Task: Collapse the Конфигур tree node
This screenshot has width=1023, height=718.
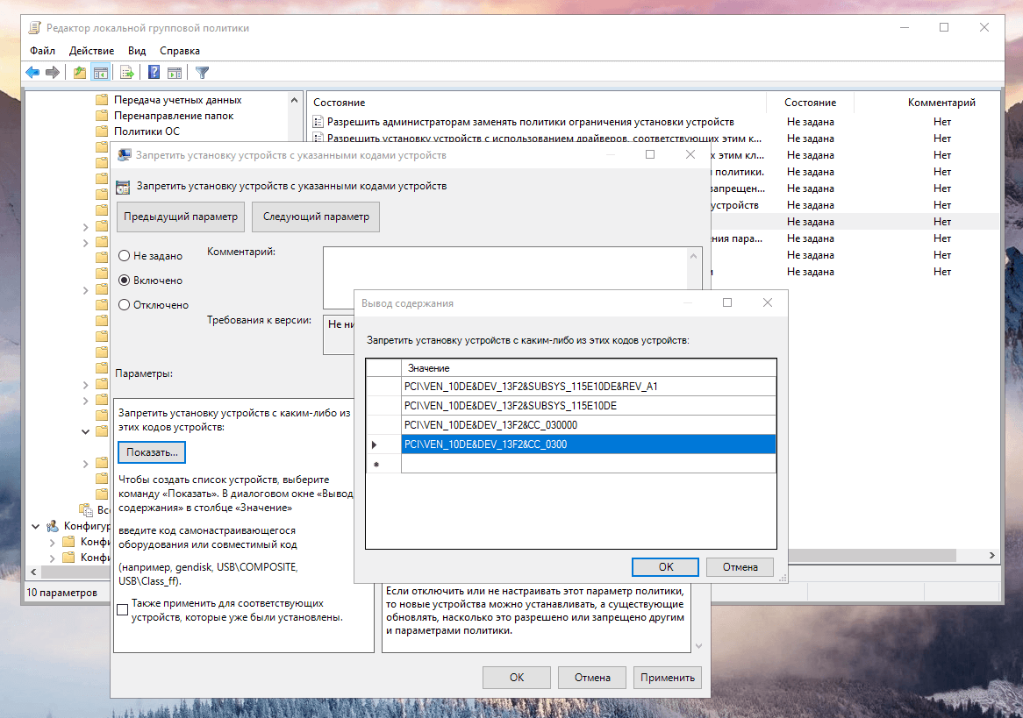Action: (36, 526)
